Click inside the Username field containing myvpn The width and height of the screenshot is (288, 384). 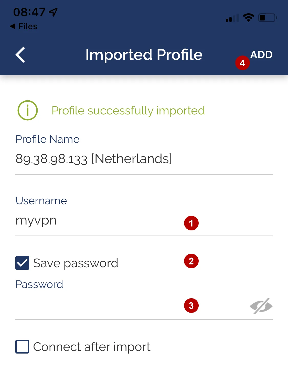(x=77, y=221)
